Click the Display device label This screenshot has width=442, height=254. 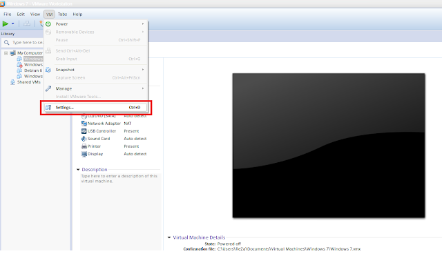(x=95, y=154)
